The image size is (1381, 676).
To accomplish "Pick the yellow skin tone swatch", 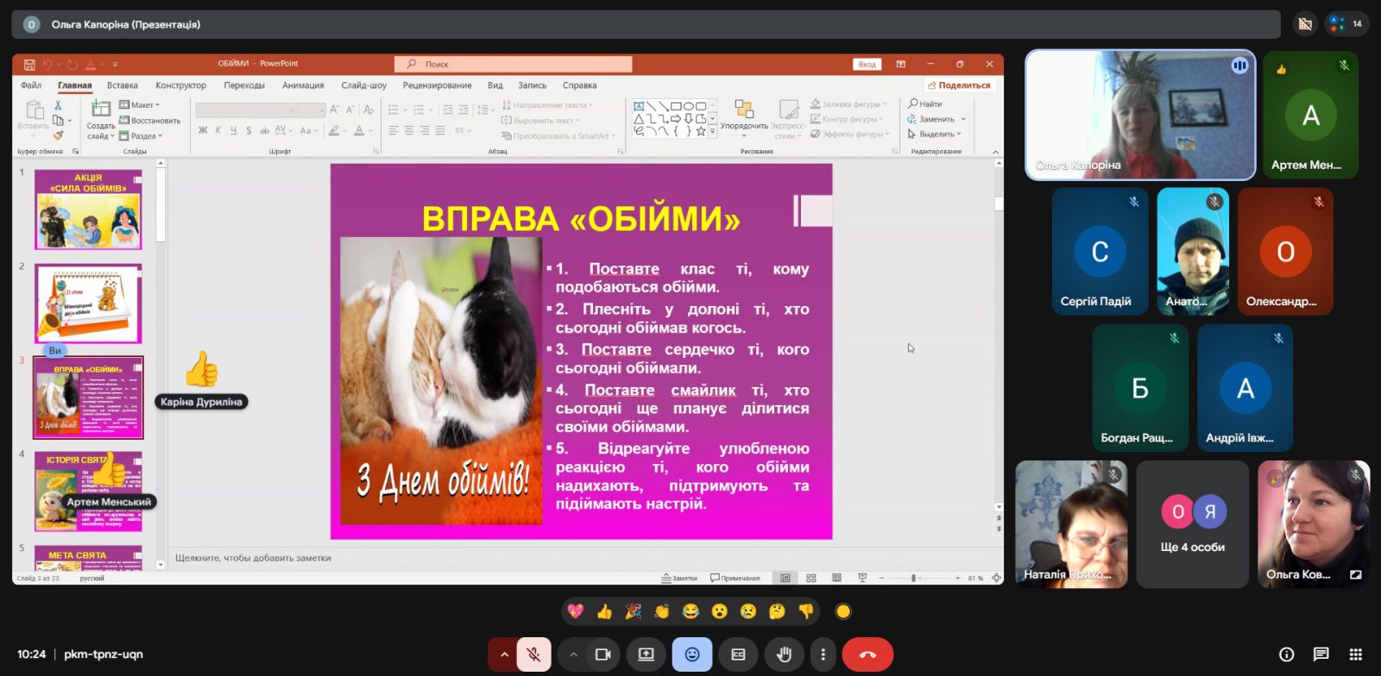I will pos(843,611).
